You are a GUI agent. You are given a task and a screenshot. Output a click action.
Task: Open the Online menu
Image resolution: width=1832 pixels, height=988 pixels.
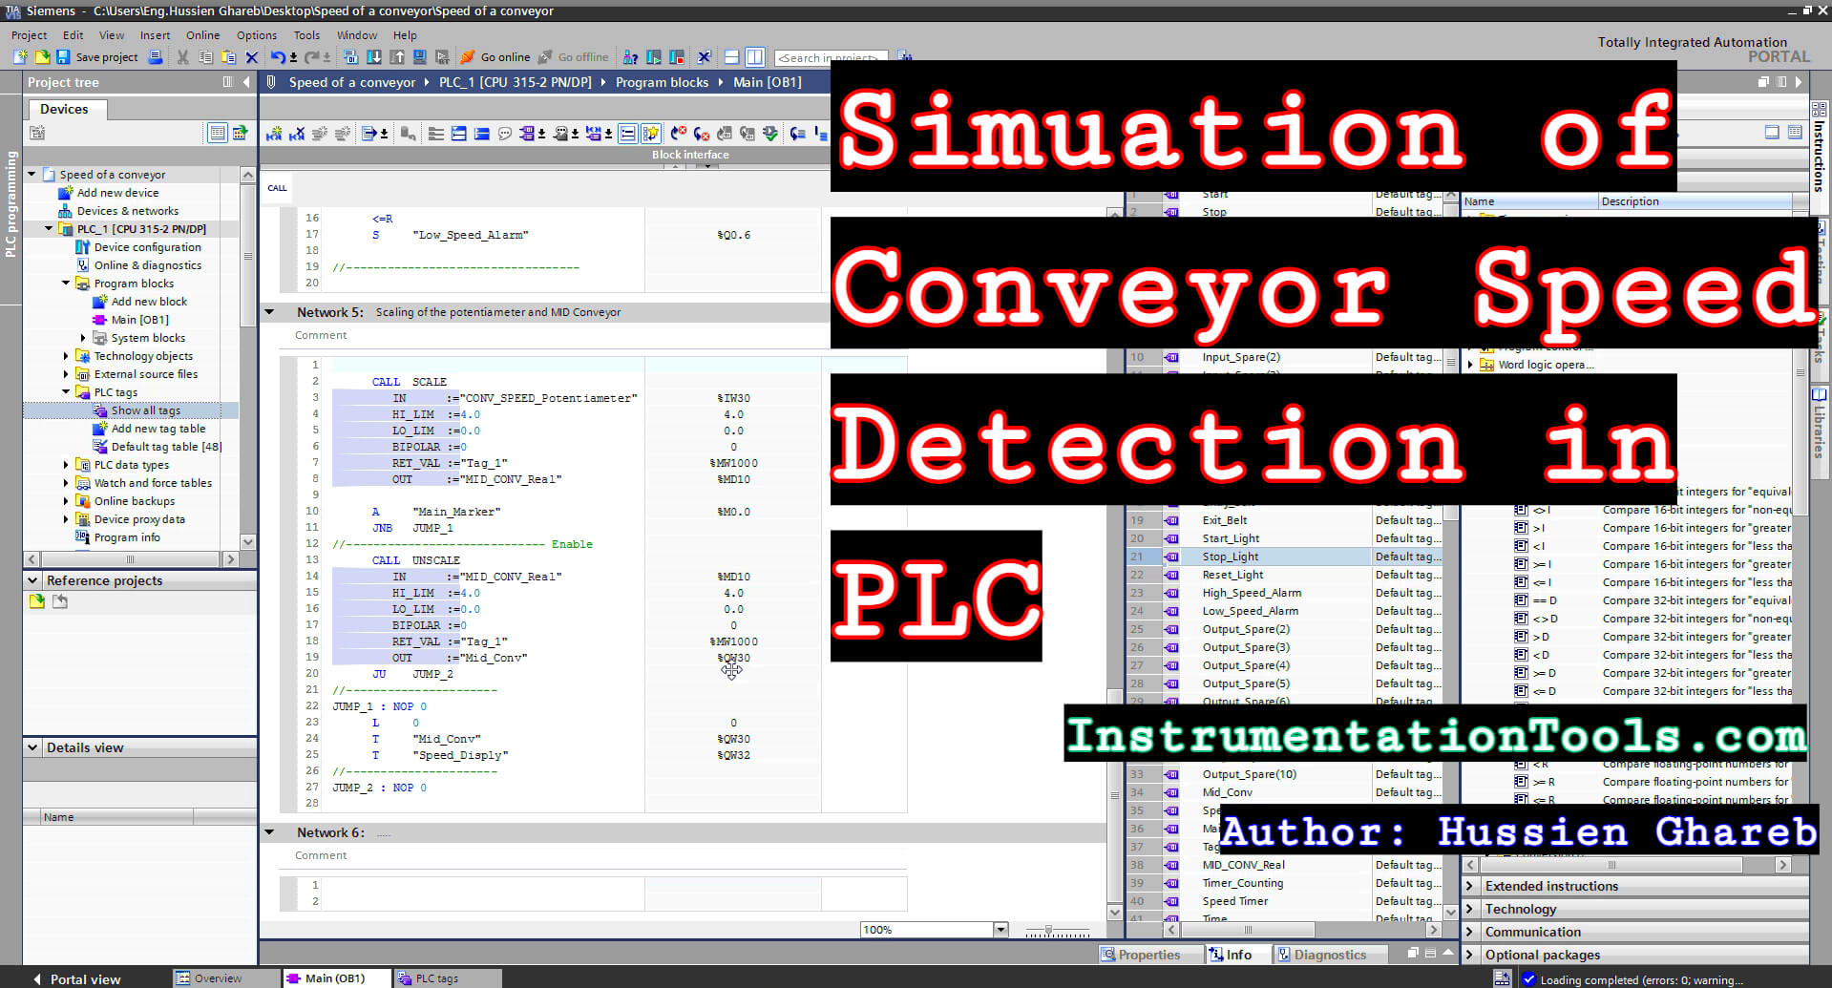[202, 35]
